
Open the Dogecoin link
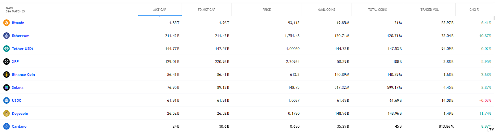tap(20, 113)
